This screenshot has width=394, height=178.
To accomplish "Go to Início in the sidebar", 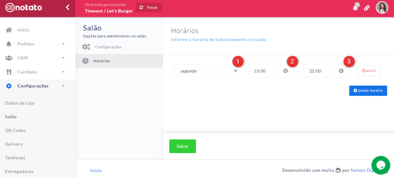I will point(23,30).
